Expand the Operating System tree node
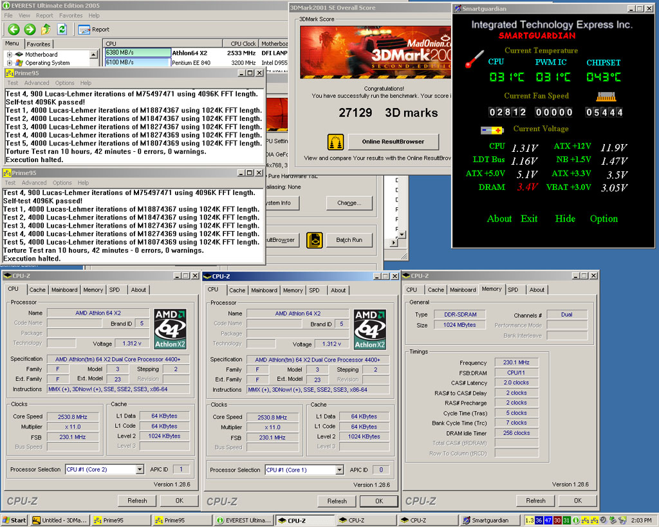Viewport: 659px width, 527px height. click(x=9, y=62)
